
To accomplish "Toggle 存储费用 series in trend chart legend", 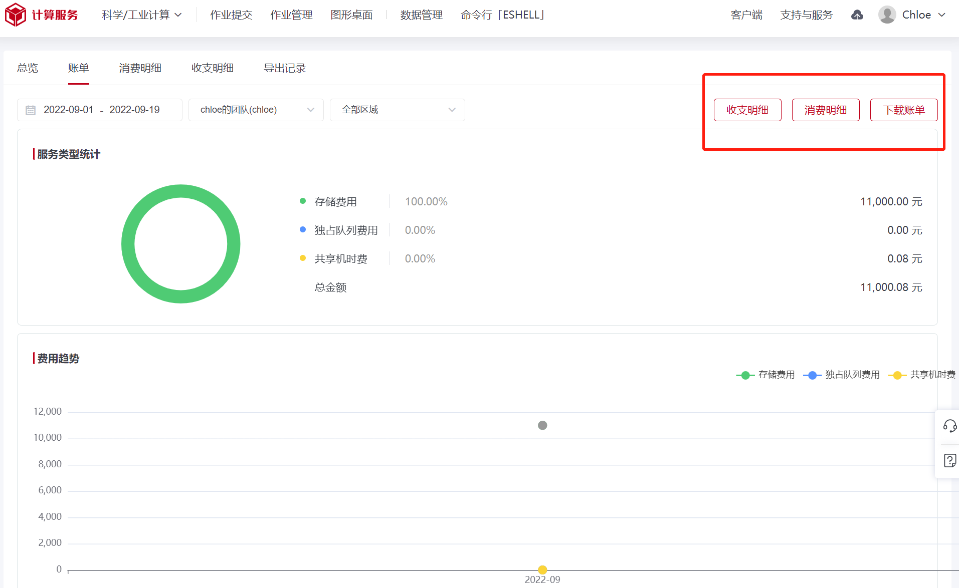I will pyautogui.click(x=765, y=375).
